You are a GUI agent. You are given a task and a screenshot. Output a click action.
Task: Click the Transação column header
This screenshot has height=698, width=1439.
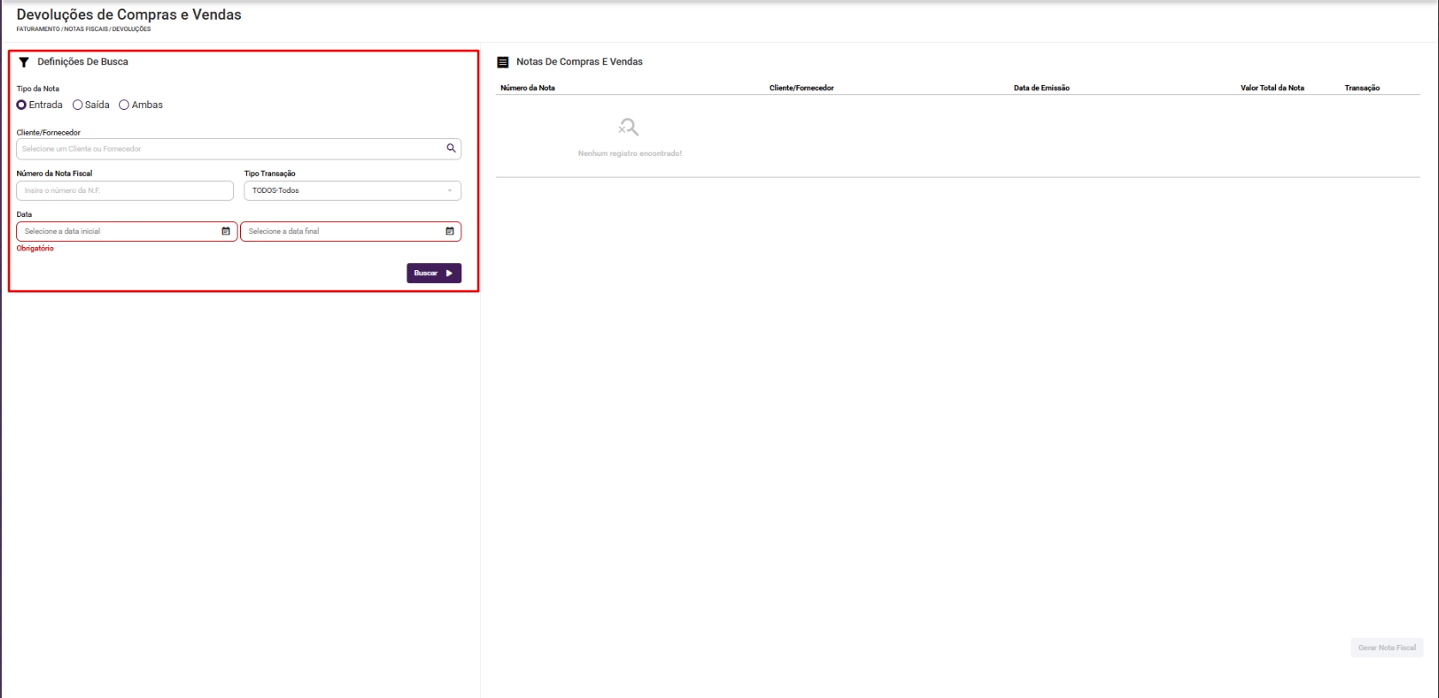(1362, 88)
